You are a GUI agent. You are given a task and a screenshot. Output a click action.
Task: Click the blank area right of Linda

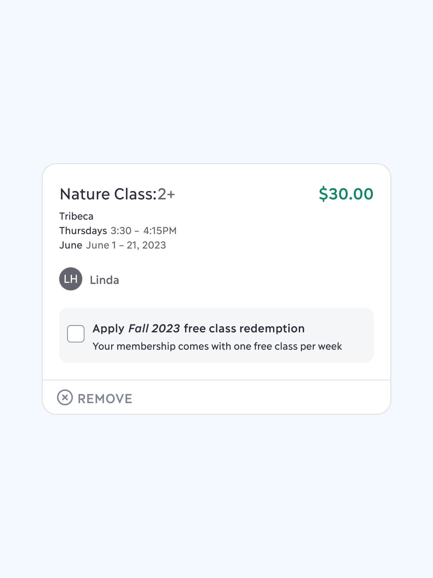click(x=245, y=280)
